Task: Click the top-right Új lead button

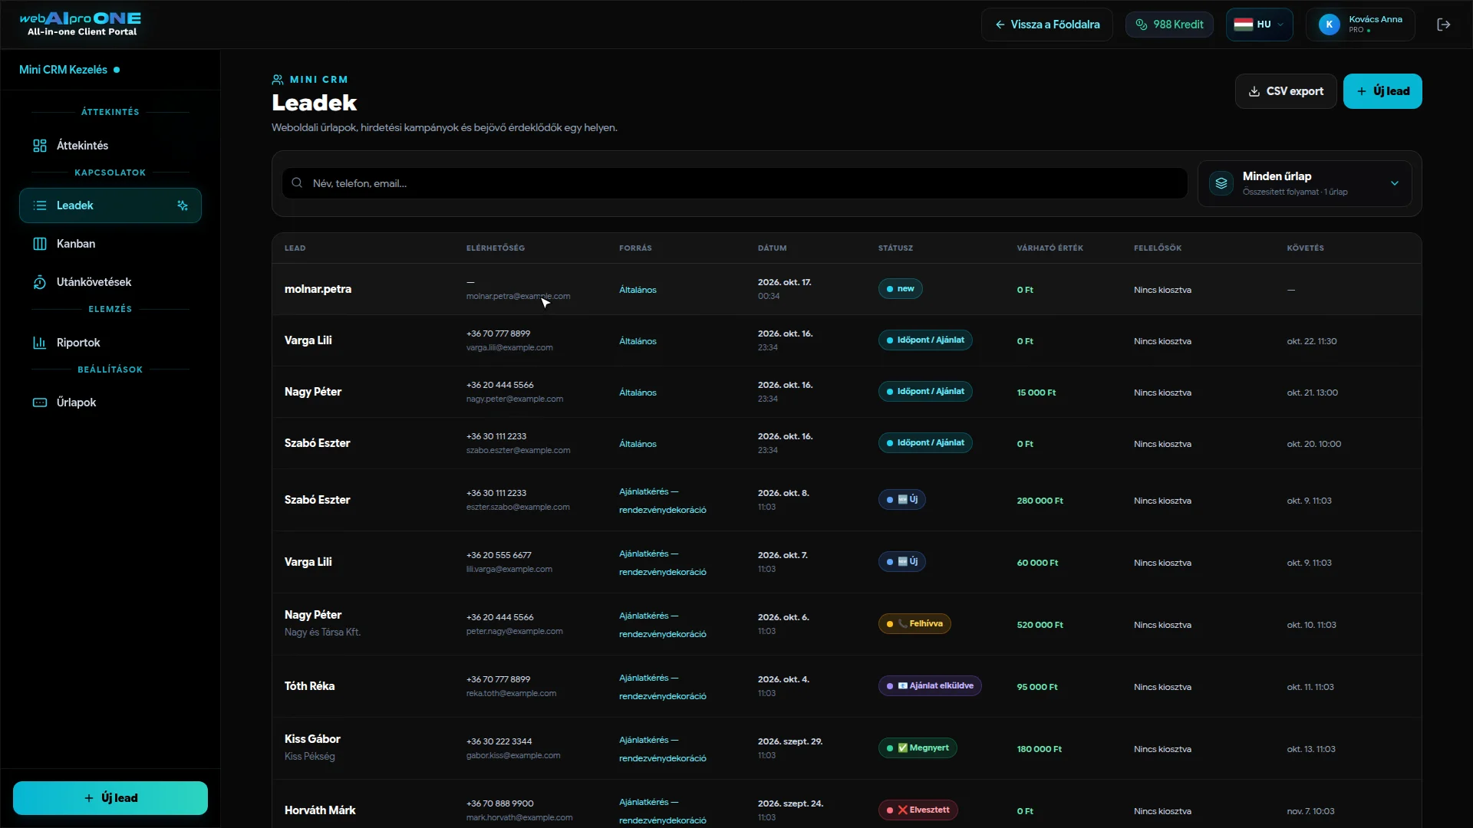Action: [x=1382, y=91]
